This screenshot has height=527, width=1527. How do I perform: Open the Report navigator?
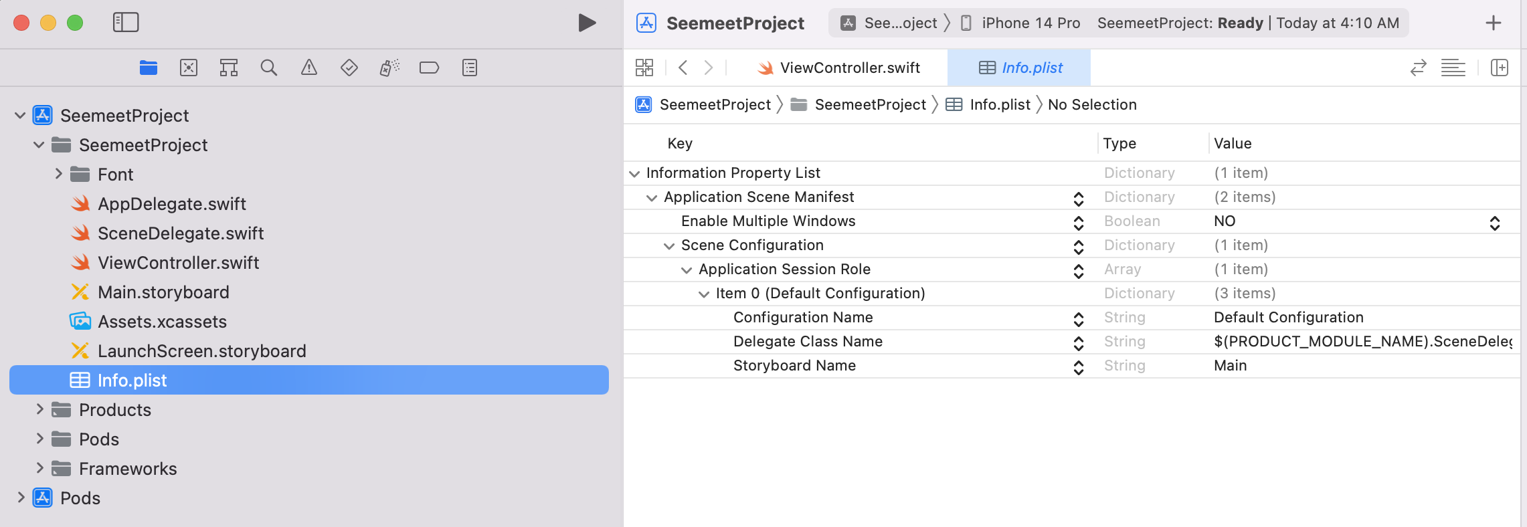point(470,68)
